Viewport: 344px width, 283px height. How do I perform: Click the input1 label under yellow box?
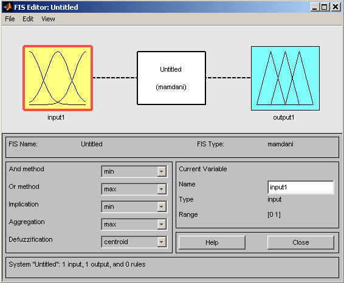pyautogui.click(x=56, y=117)
